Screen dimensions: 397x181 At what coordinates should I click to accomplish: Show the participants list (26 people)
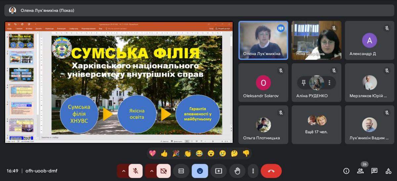tap(360, 171)
